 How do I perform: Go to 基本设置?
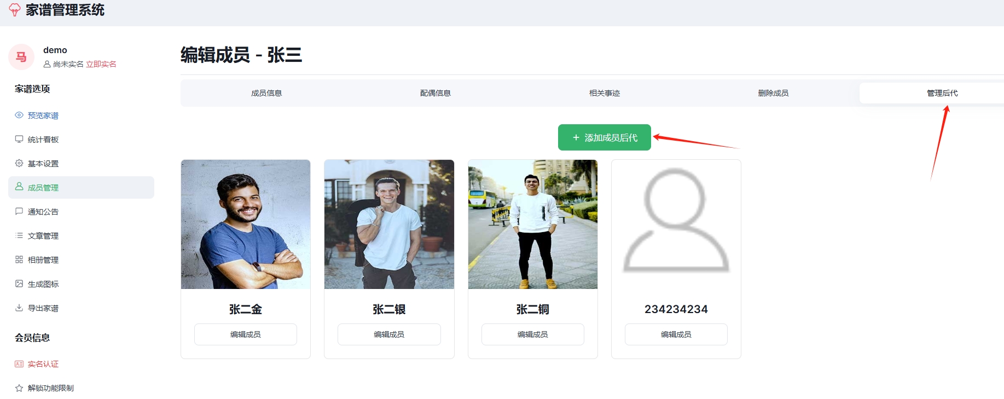[43, 164]
